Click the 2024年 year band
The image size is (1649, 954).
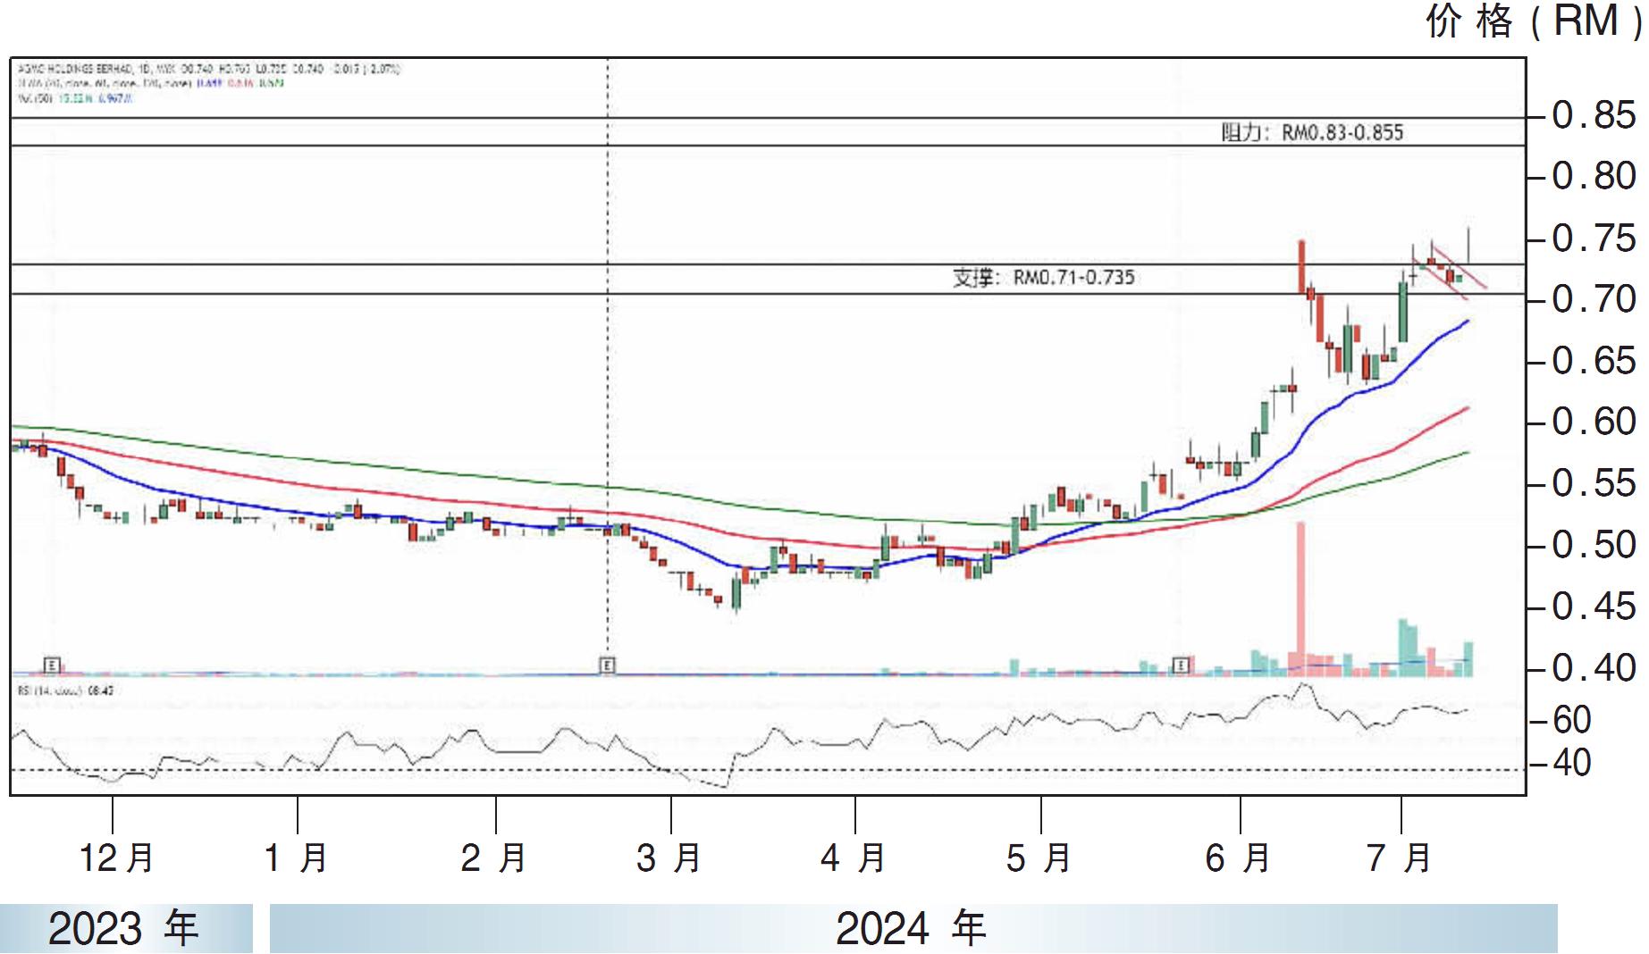point(913,928)
